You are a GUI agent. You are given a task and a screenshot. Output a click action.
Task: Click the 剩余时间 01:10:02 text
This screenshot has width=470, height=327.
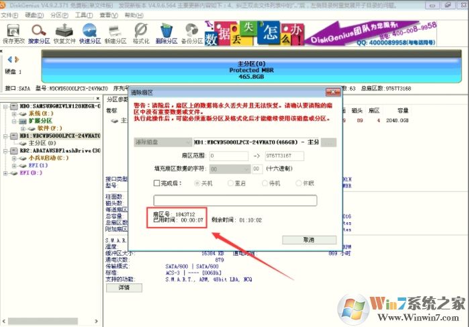click(236, 220)
